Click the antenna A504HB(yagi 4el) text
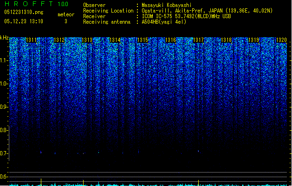292x186 pixels. (164, 22)
